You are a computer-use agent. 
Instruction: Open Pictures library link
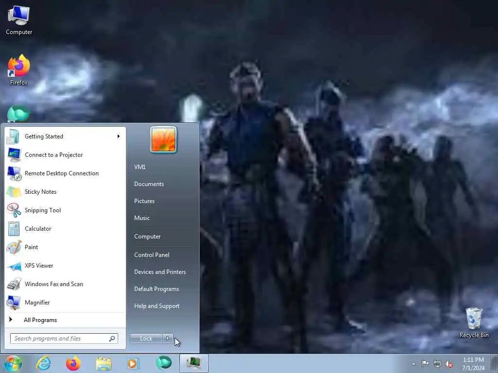point(144,201)
